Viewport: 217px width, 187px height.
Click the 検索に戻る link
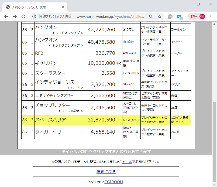(106, 172)
